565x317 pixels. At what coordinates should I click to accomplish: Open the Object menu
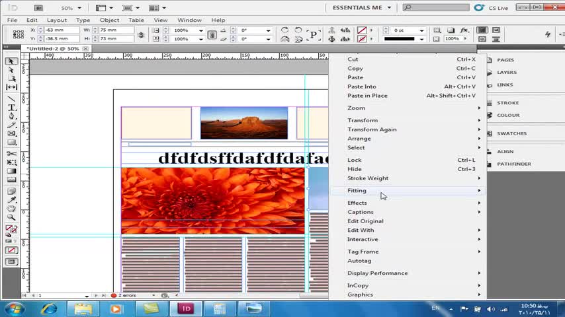[x=109, y=20]
